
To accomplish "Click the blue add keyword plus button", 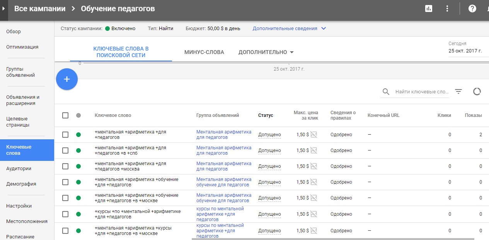I will 67,79.
